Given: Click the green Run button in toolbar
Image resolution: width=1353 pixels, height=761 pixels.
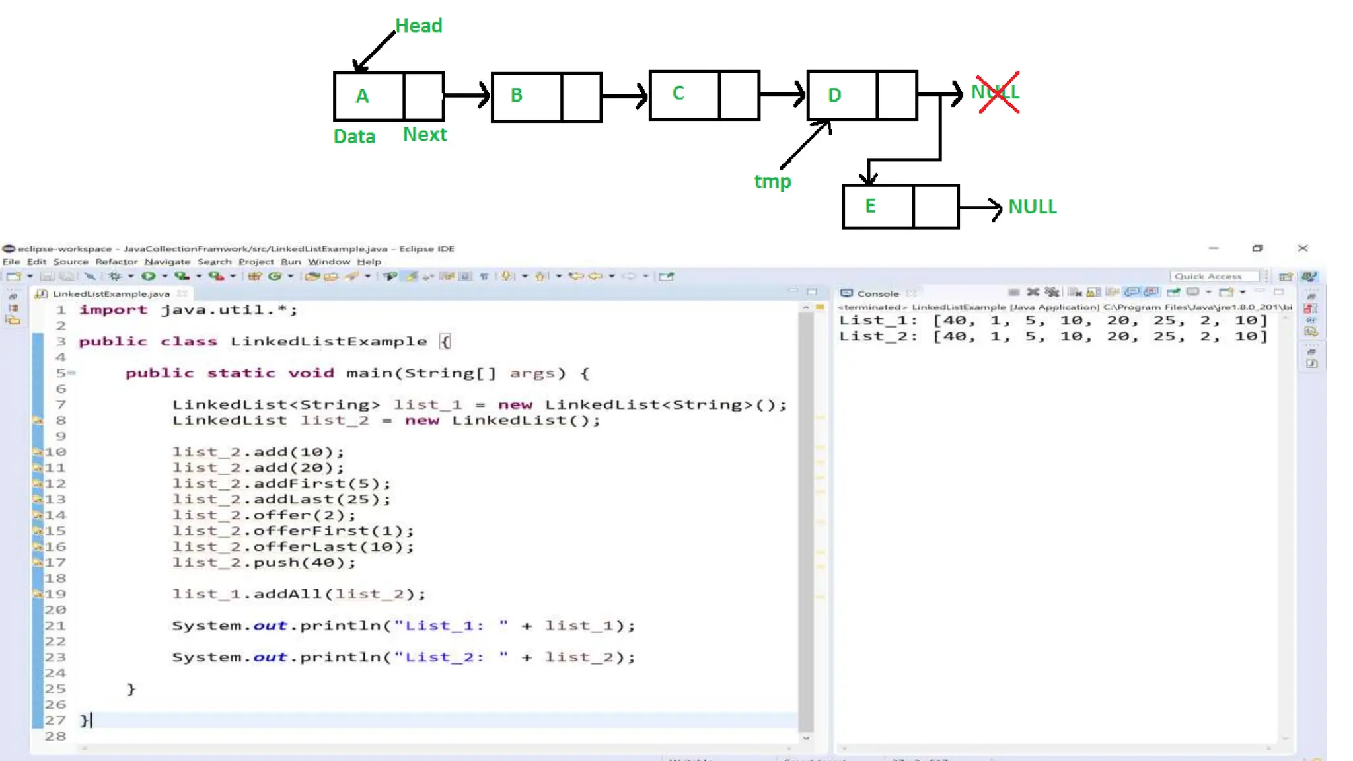Looking at the screenshot, I should coord(148,276).
